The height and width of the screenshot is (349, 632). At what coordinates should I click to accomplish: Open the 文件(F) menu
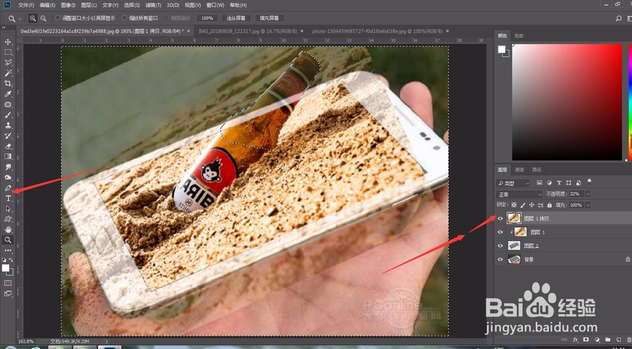tap(26, 5)
